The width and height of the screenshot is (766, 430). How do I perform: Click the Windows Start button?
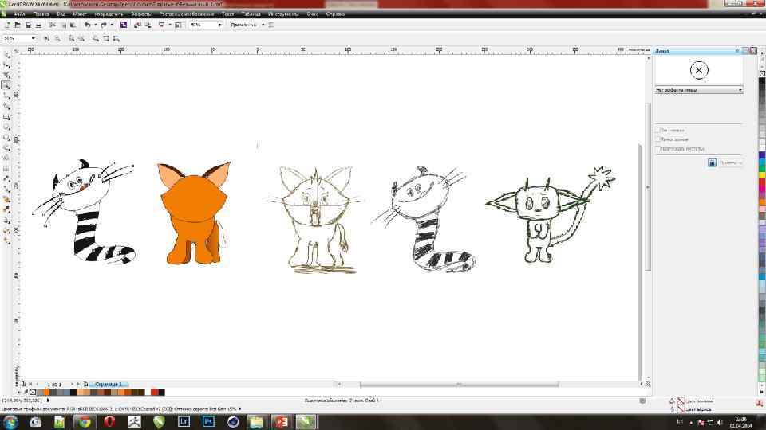pos(10,422)
